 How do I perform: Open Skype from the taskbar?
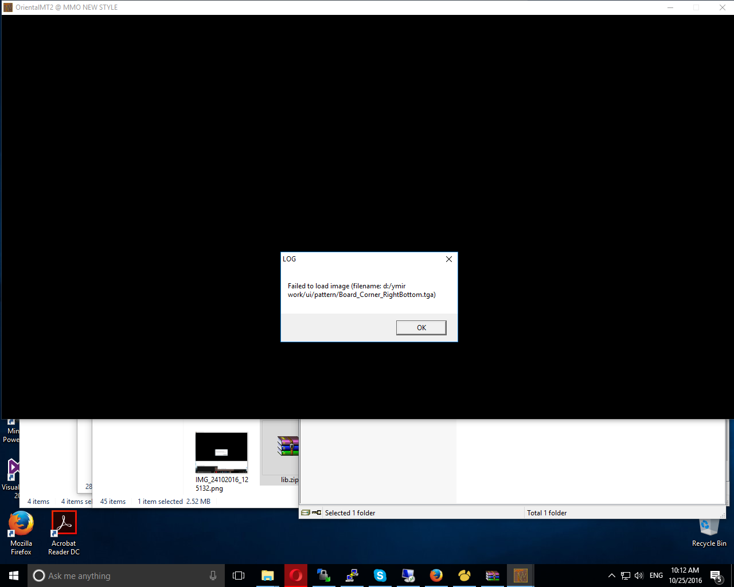point(380,576)
